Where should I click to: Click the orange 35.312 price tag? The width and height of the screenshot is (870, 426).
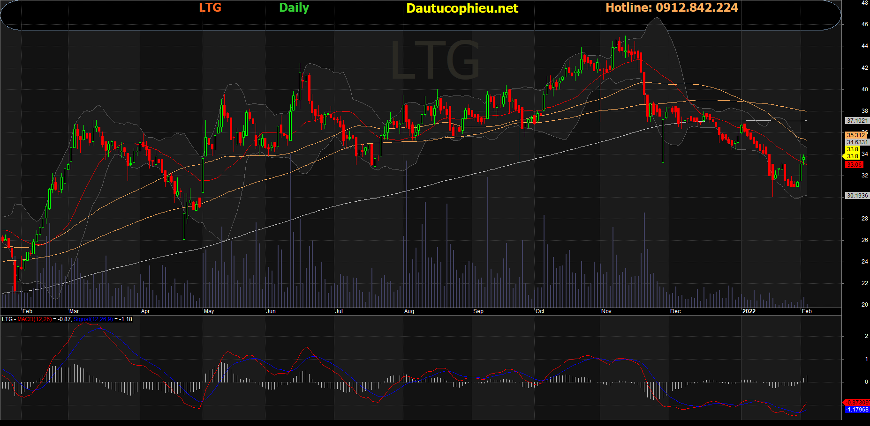click(x=855, y=135)
